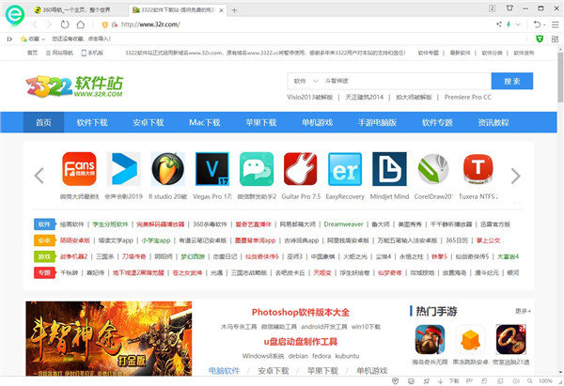564x386 pixels.
Task: Open the skin shirt icon in title bar
Action: coord(509,8)
